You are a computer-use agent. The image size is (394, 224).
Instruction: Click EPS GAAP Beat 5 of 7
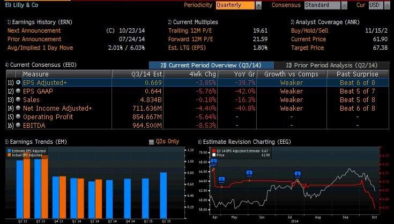point(358,91)
